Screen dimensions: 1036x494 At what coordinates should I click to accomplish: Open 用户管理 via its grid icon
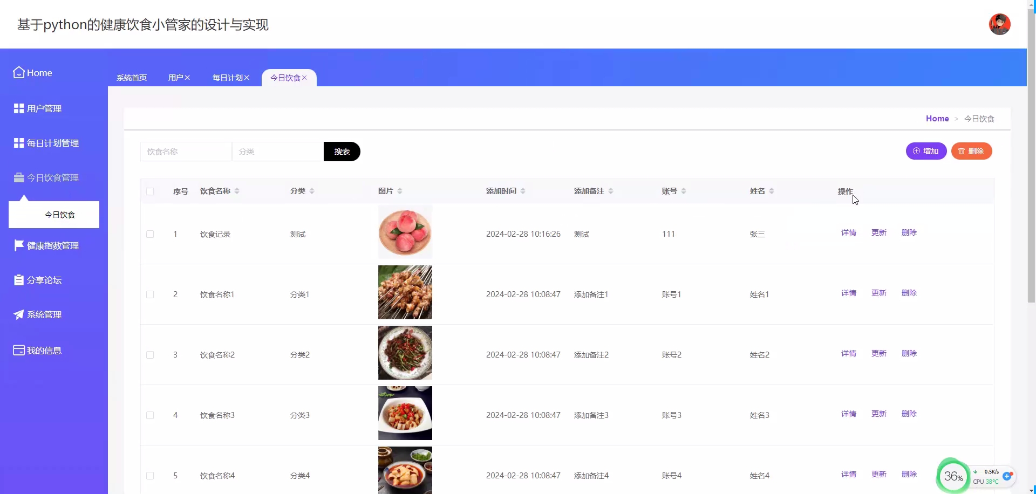(18, 108)
